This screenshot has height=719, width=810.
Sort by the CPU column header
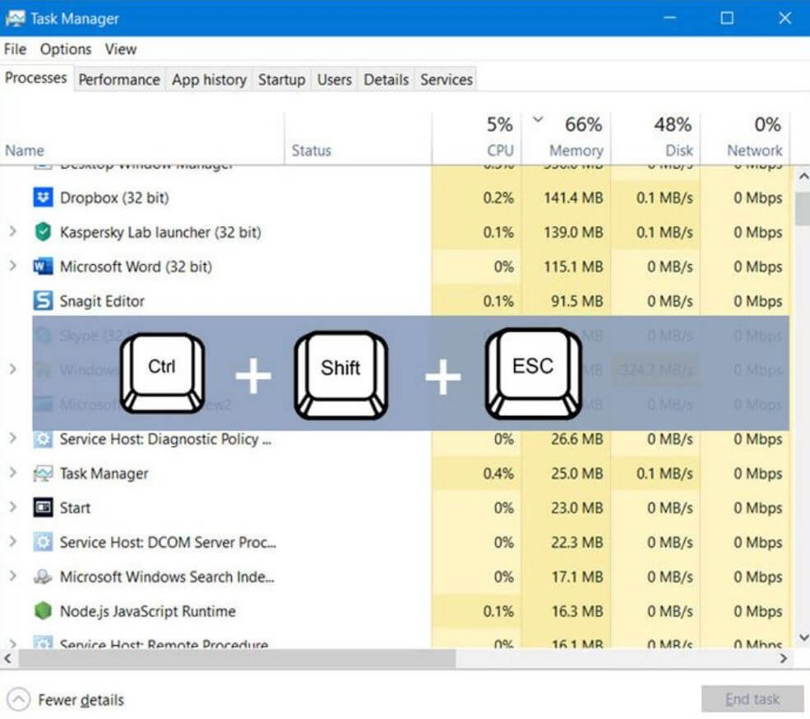(499, 151)
